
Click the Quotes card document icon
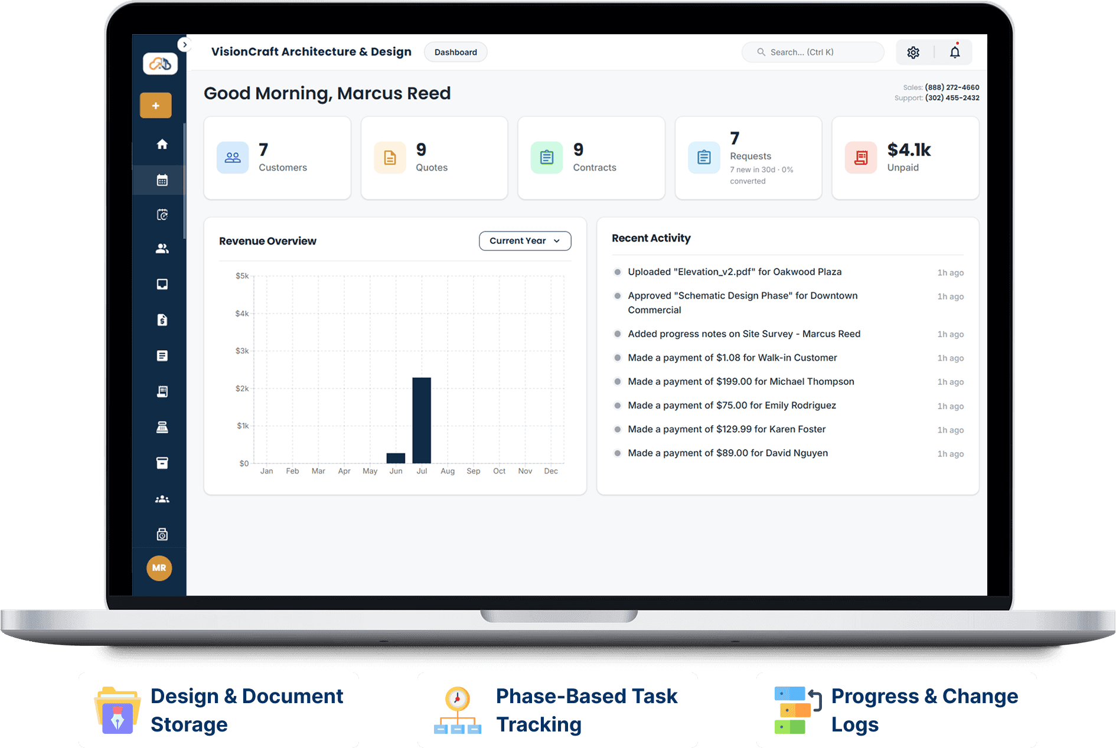390,158
